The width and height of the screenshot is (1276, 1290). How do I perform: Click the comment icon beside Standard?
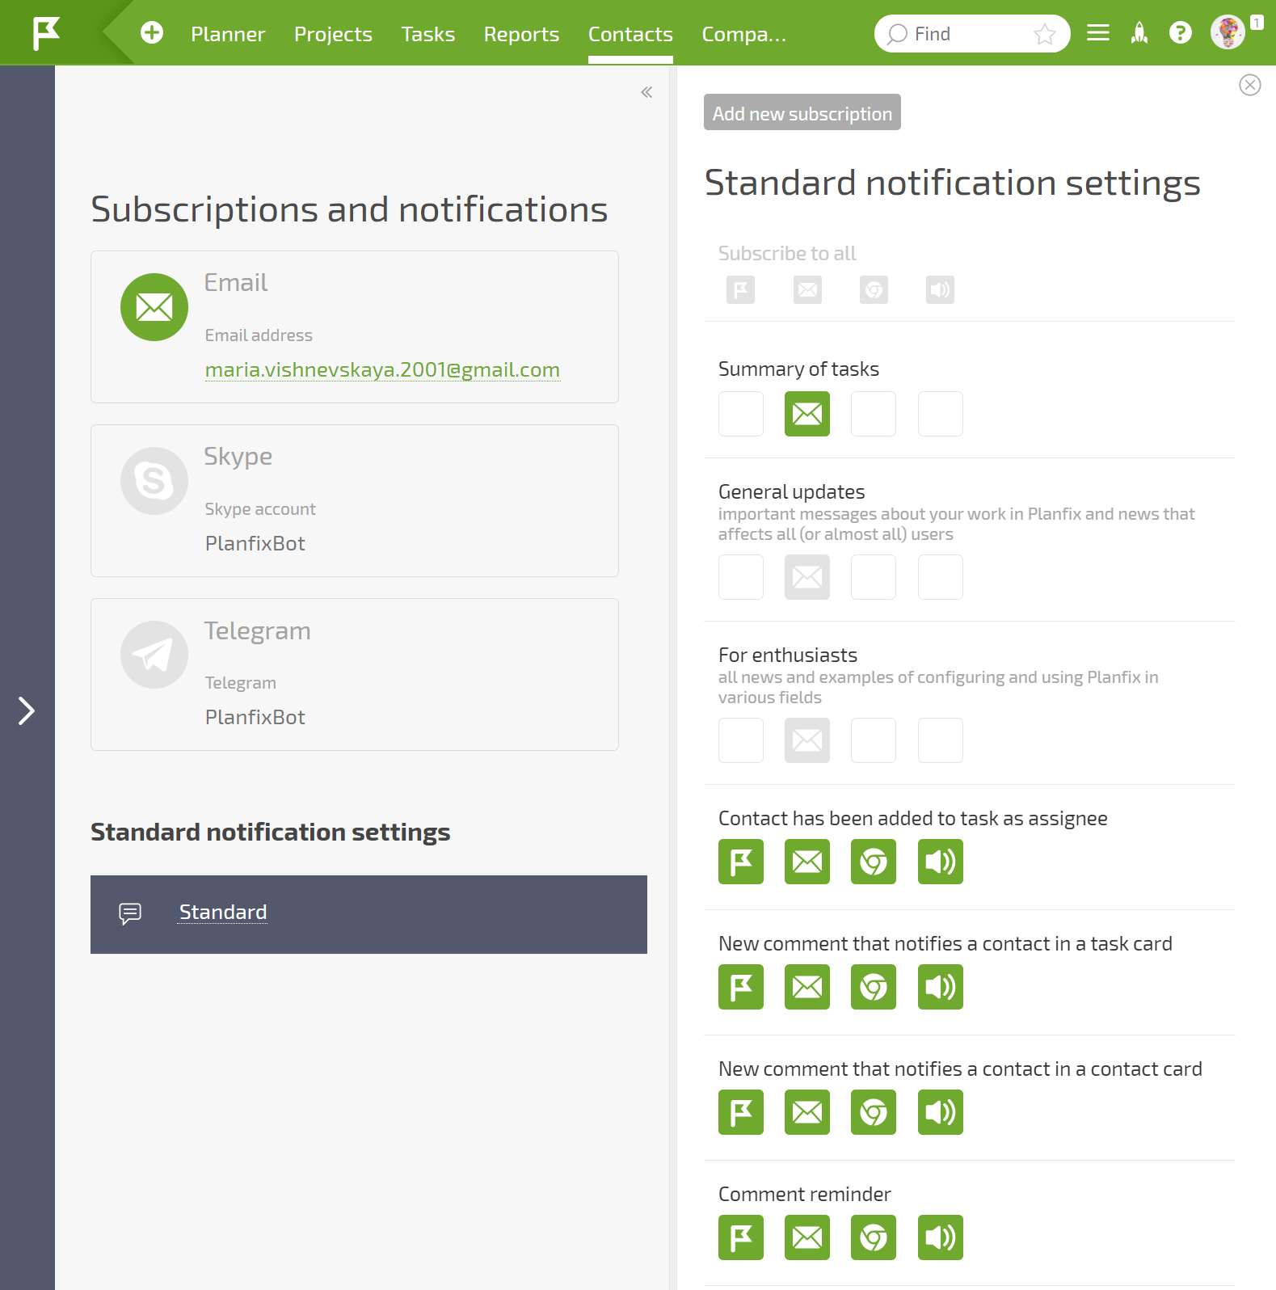pos(130,913)
